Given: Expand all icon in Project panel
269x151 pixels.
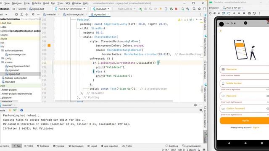Looking at the screenshot, I should [21, 14].
